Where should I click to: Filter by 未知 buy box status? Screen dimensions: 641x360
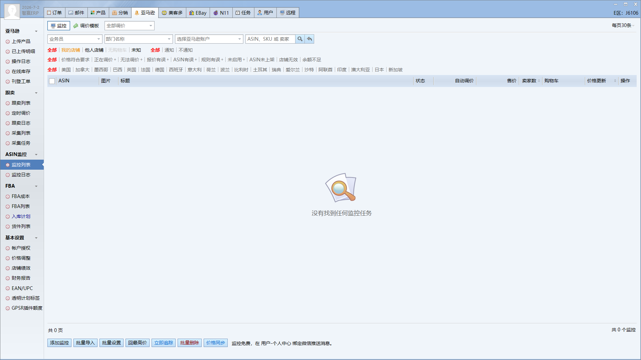[136, 50]
